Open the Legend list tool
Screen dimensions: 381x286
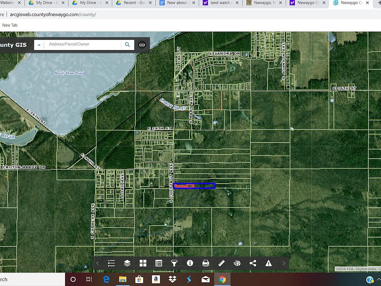click(x=112, y=263)
